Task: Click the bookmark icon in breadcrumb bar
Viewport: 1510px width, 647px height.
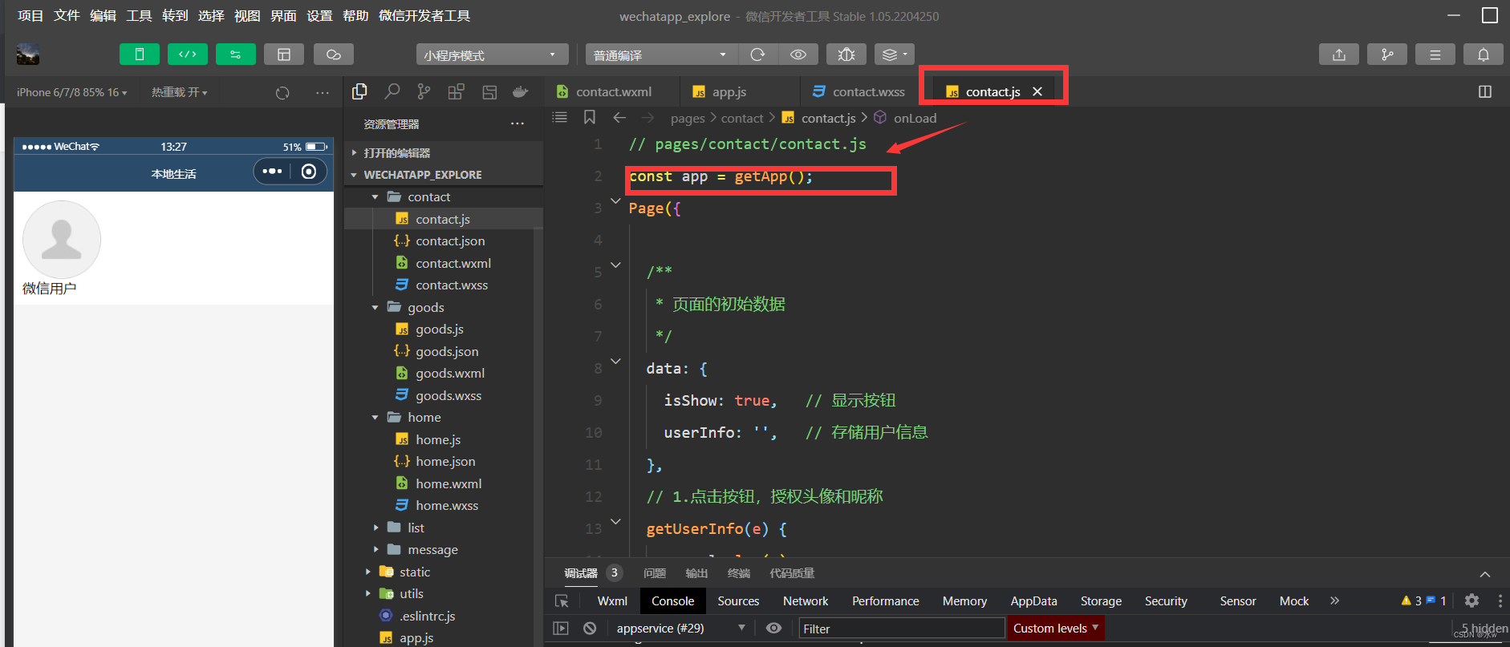Action: click(x=590, y=118)
